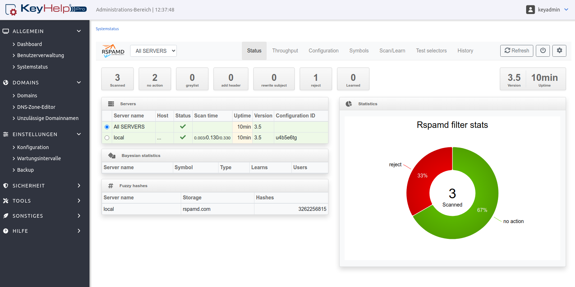Open the gear settings button
The width and height of the screenshot is (575, 287).
[x=559, y=51]
